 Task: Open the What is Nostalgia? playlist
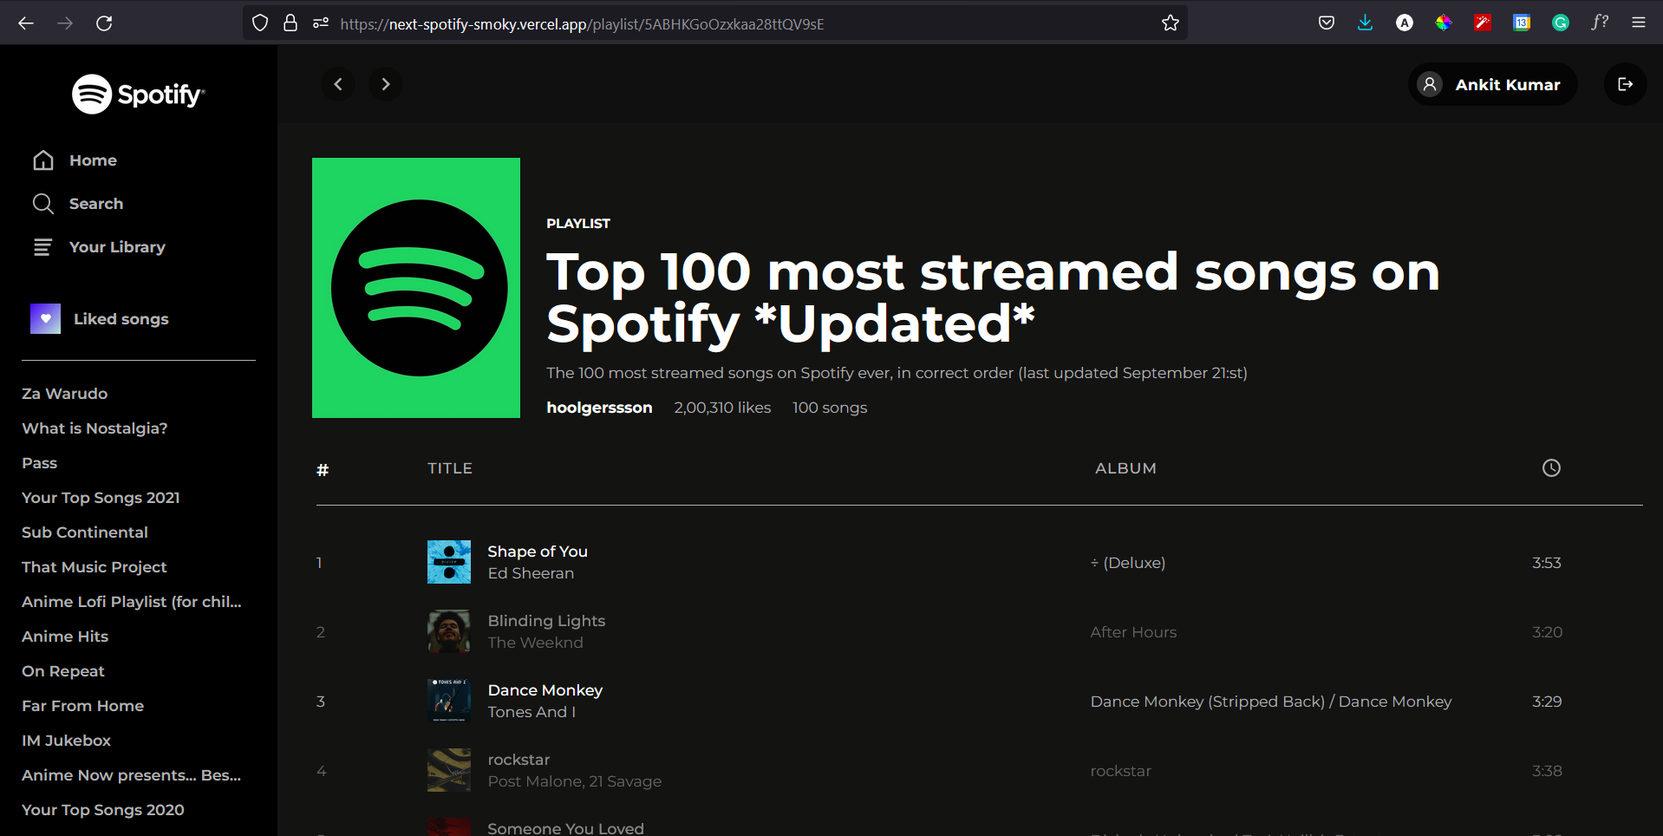pos(95,428)
